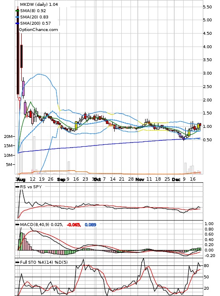Click the 14 date label in October
220x296 pixels.
(113, 179)
